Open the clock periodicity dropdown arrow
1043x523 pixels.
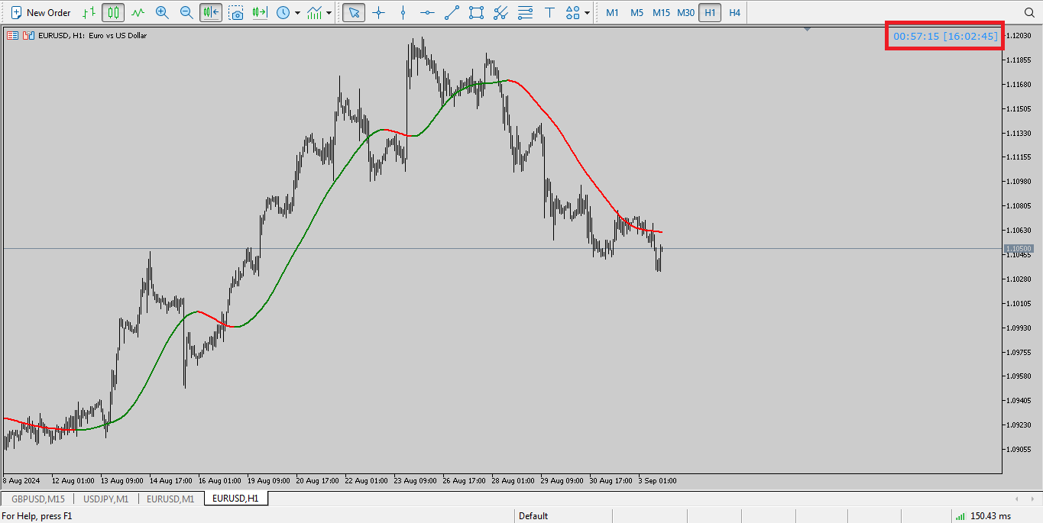pyautogui.click(x=297, y=12)
